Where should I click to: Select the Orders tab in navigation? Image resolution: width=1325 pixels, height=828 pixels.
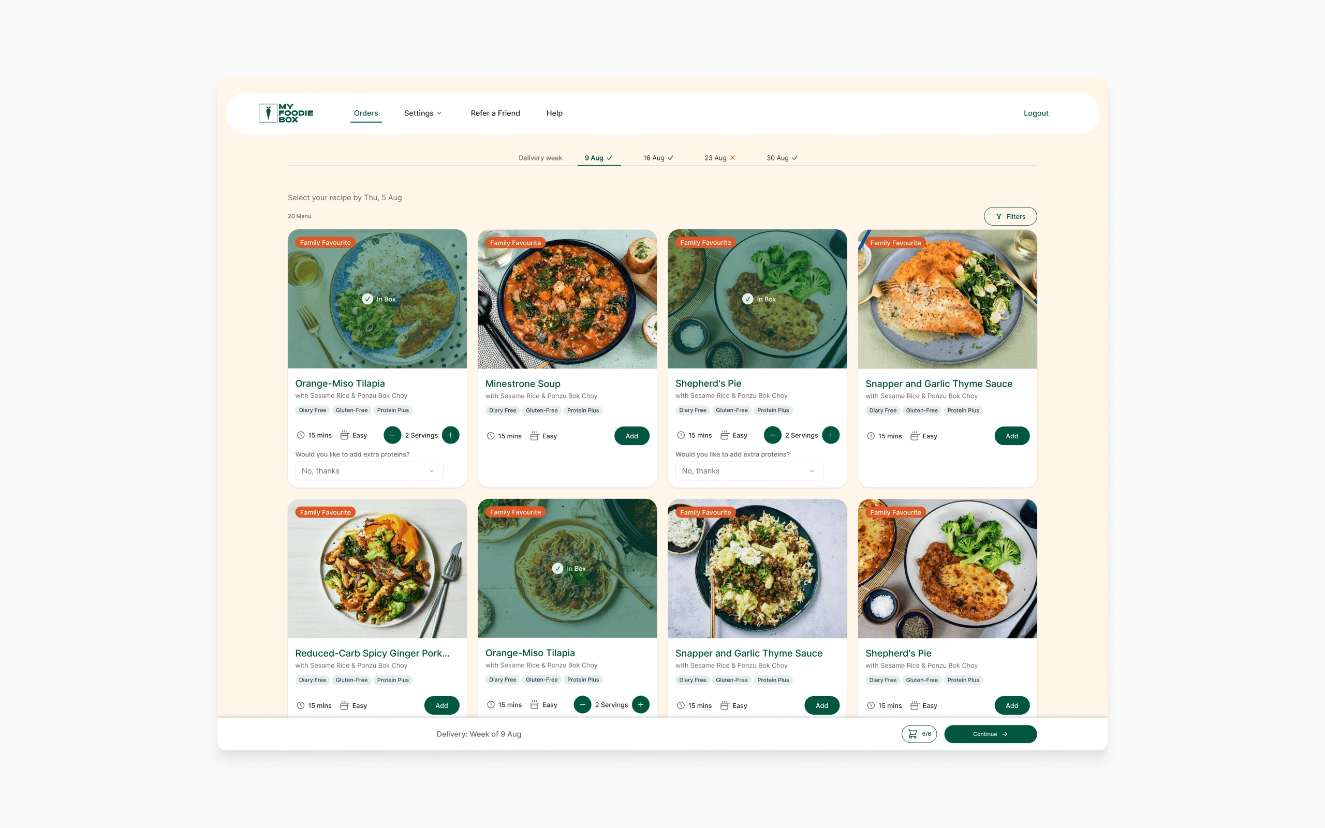point(365,113)
